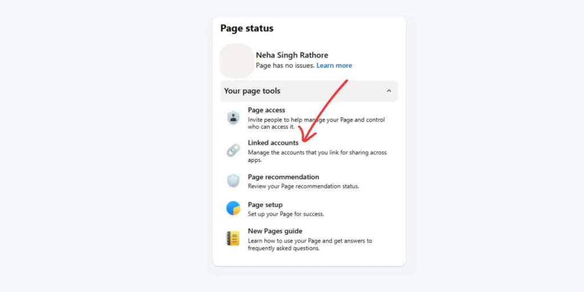Click the Linked accounts chain icon
This screenshot has width=584, height=292.
click(233, 151)
